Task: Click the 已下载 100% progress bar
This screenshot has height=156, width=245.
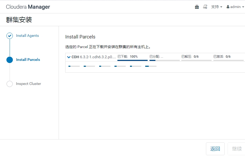Action: (132, 60)
